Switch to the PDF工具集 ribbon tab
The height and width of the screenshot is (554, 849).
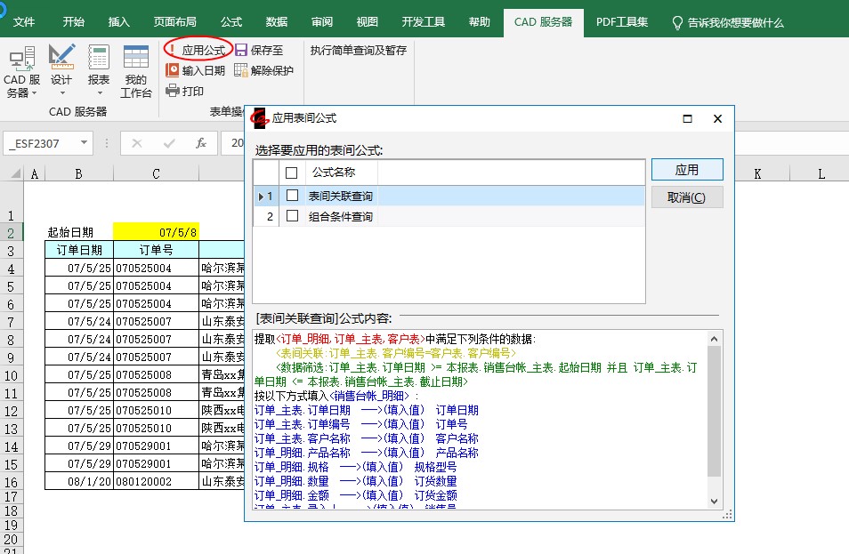(x=622, y=22)
